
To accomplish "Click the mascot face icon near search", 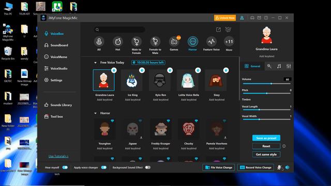I will coord(228,30).
